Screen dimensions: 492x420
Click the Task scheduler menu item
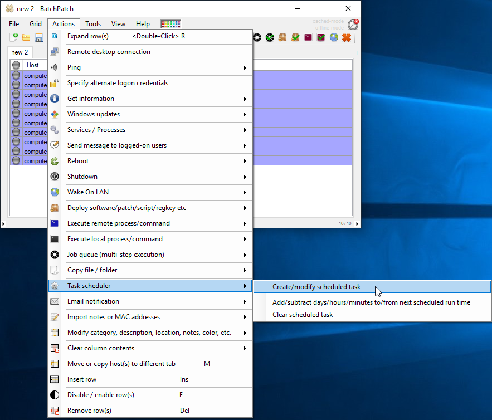[x=150, y=286]
